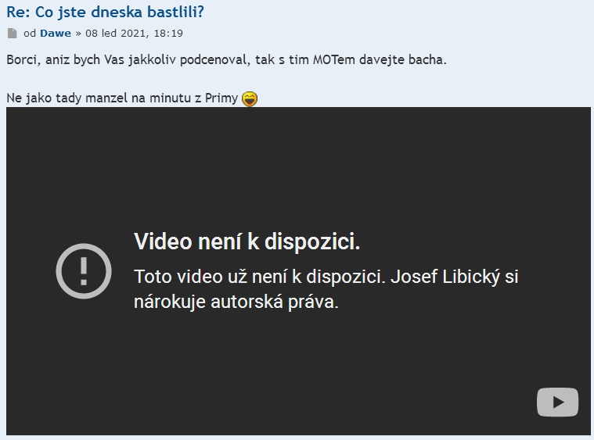Click the "Toto video už není k dispozici" sentence
Viewport: 594px width, 440px height.
(x=260, y=277)
